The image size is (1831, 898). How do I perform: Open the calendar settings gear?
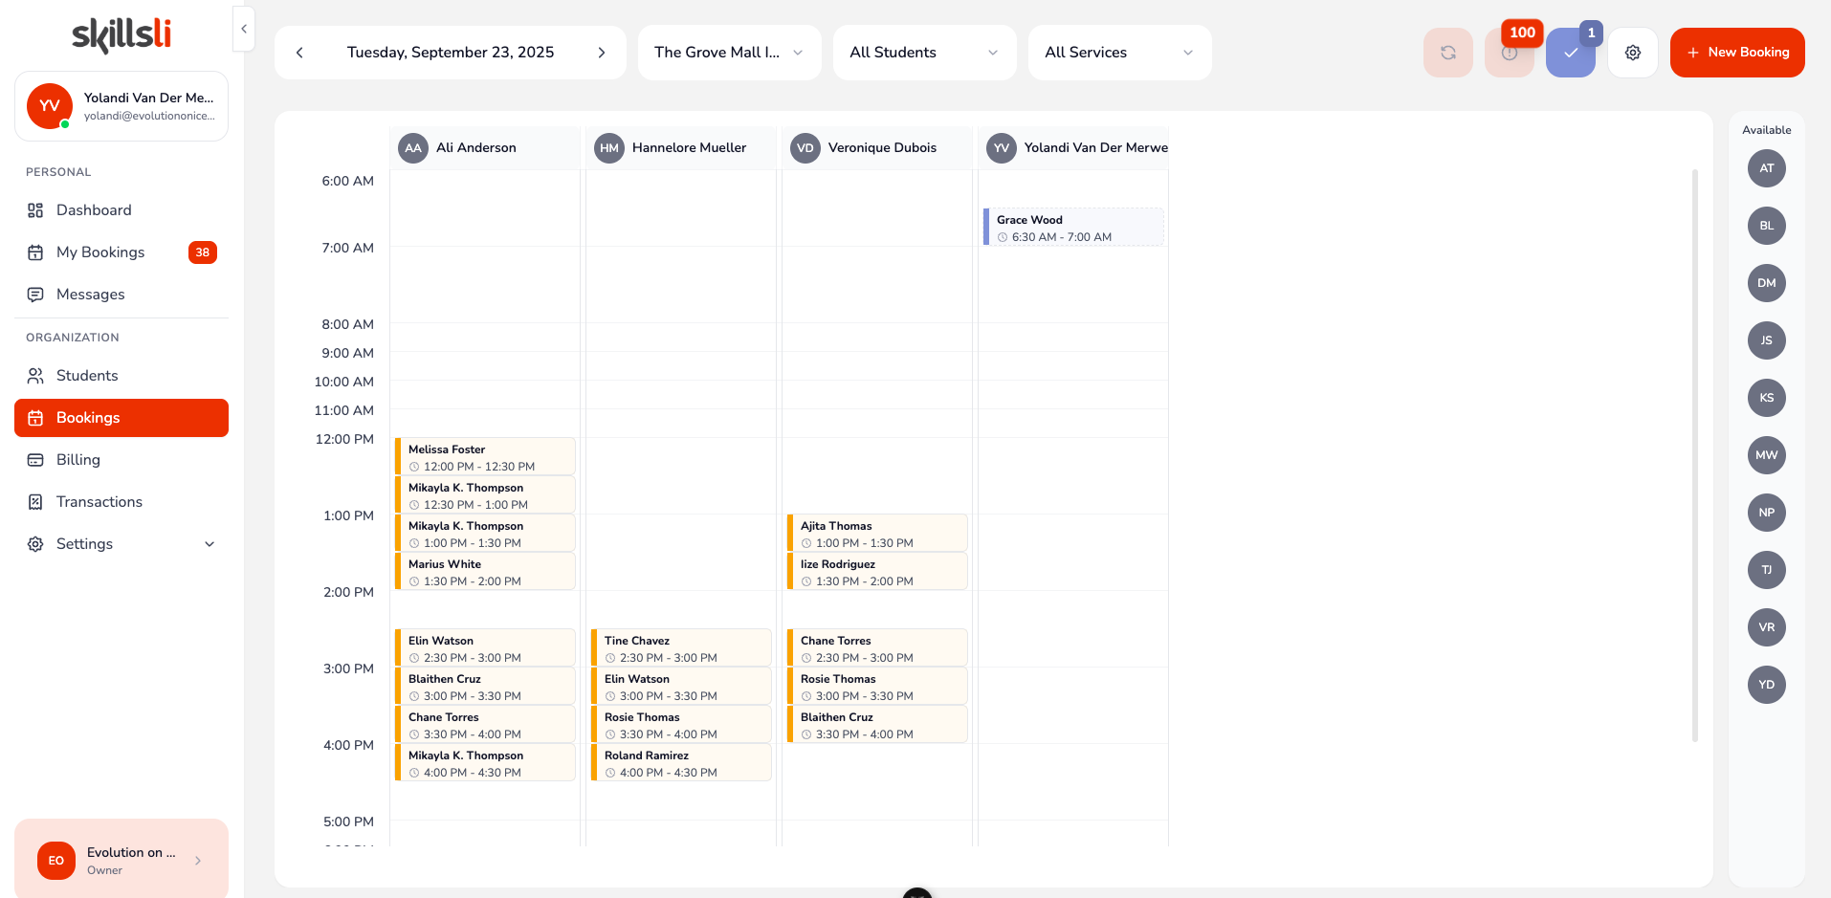coord(1633,53)
